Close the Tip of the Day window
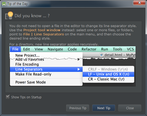Image resolution: width=147 pixels, height=116 pixels. (x=139, y=3)
